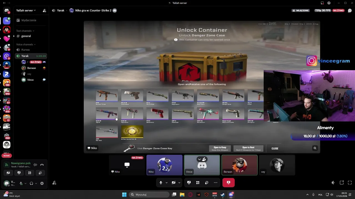Stop watching stream with red button

pos(228,183)
